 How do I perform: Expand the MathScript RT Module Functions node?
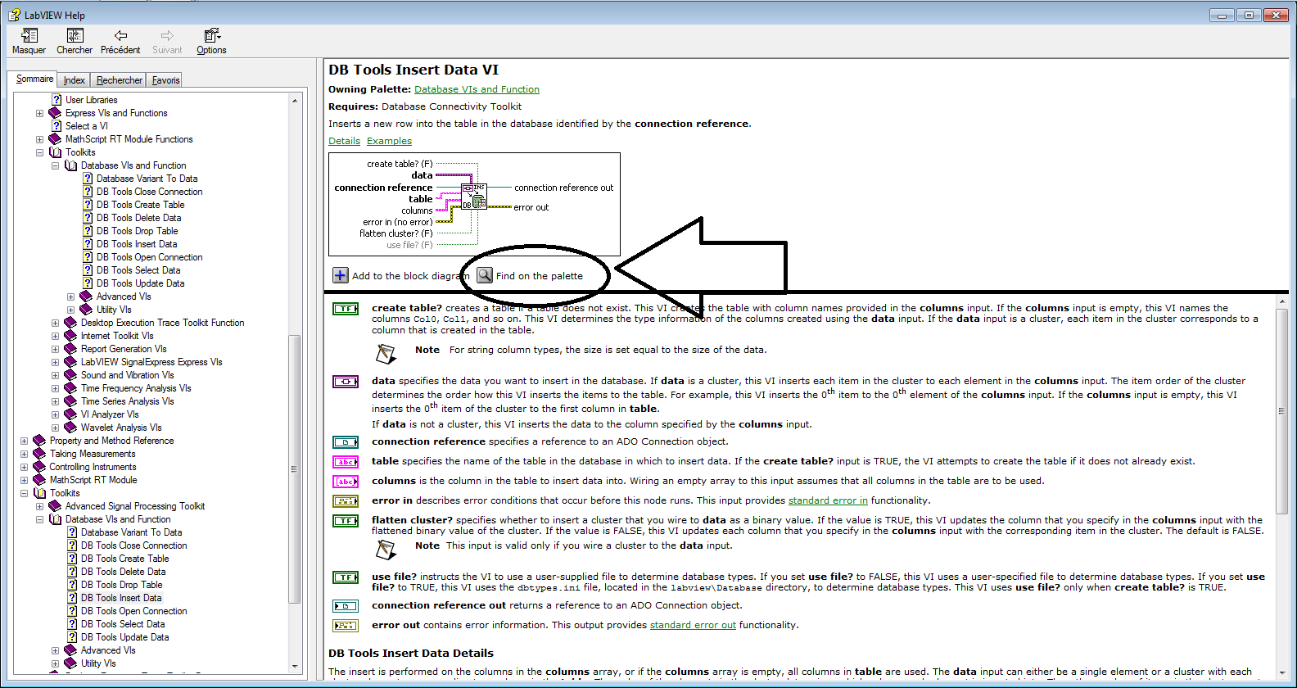pyautogui.click(x=39, y=139)
